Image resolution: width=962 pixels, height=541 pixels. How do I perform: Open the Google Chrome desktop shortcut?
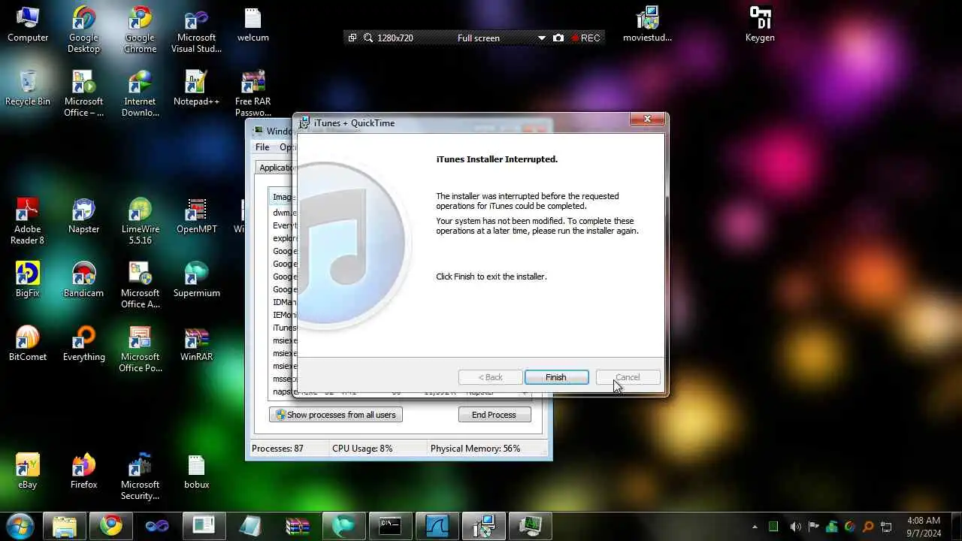pos(140,29)
